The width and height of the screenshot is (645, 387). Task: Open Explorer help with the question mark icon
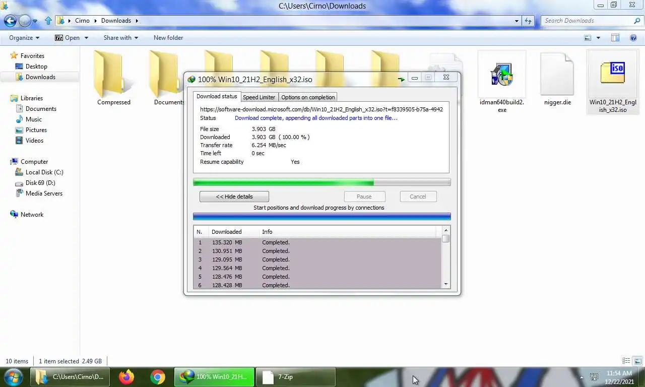pyautogui.click(x=633, y=38)
